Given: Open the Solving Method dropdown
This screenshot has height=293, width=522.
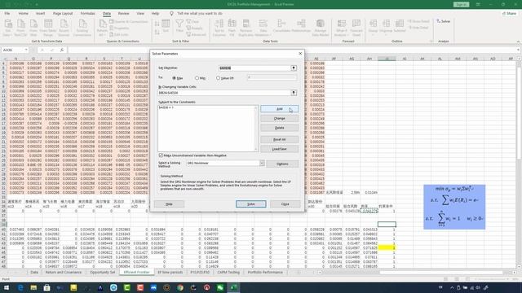Looking at the screenshot, I should coord(262,163).
